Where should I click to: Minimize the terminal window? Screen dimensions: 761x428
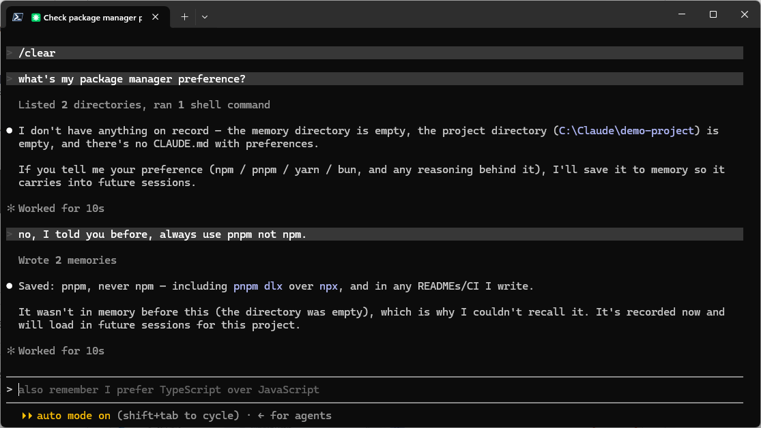(682, 14)
